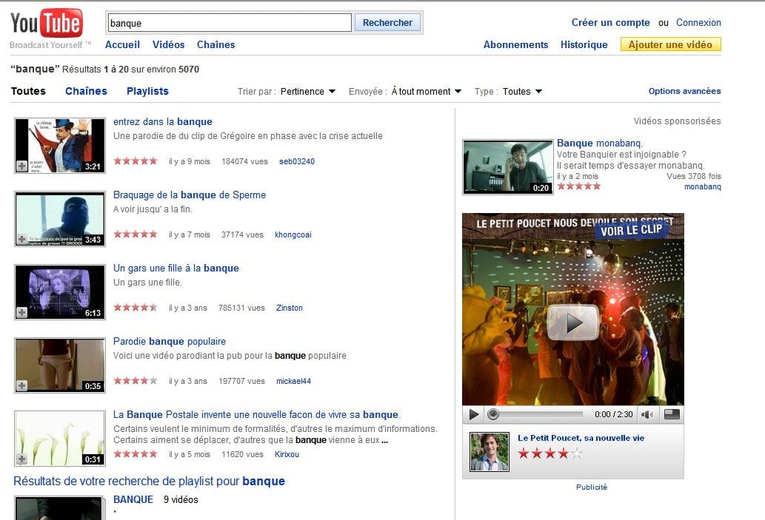This screenshot has height=520, width=765.
Task: Click the YouTube logo
Action: pyautogui.click(x=47, y=24)
